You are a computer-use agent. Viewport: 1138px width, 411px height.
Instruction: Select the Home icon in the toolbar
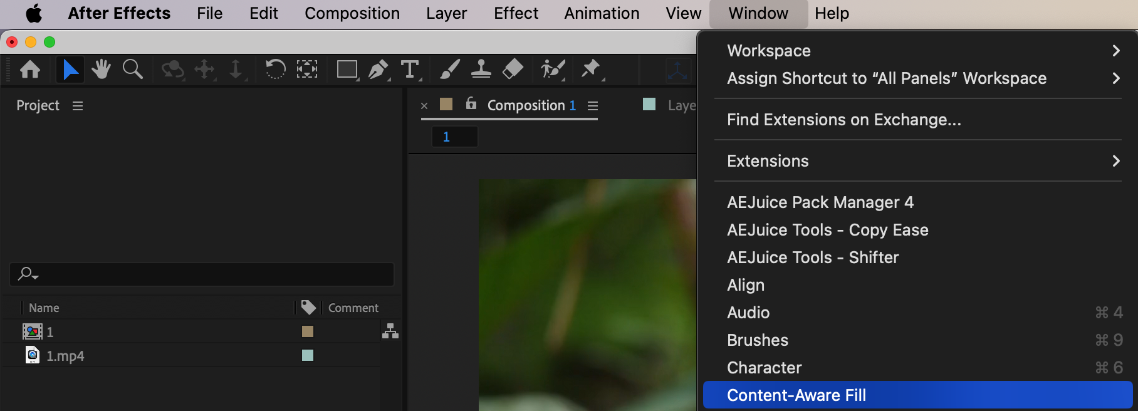30,69
